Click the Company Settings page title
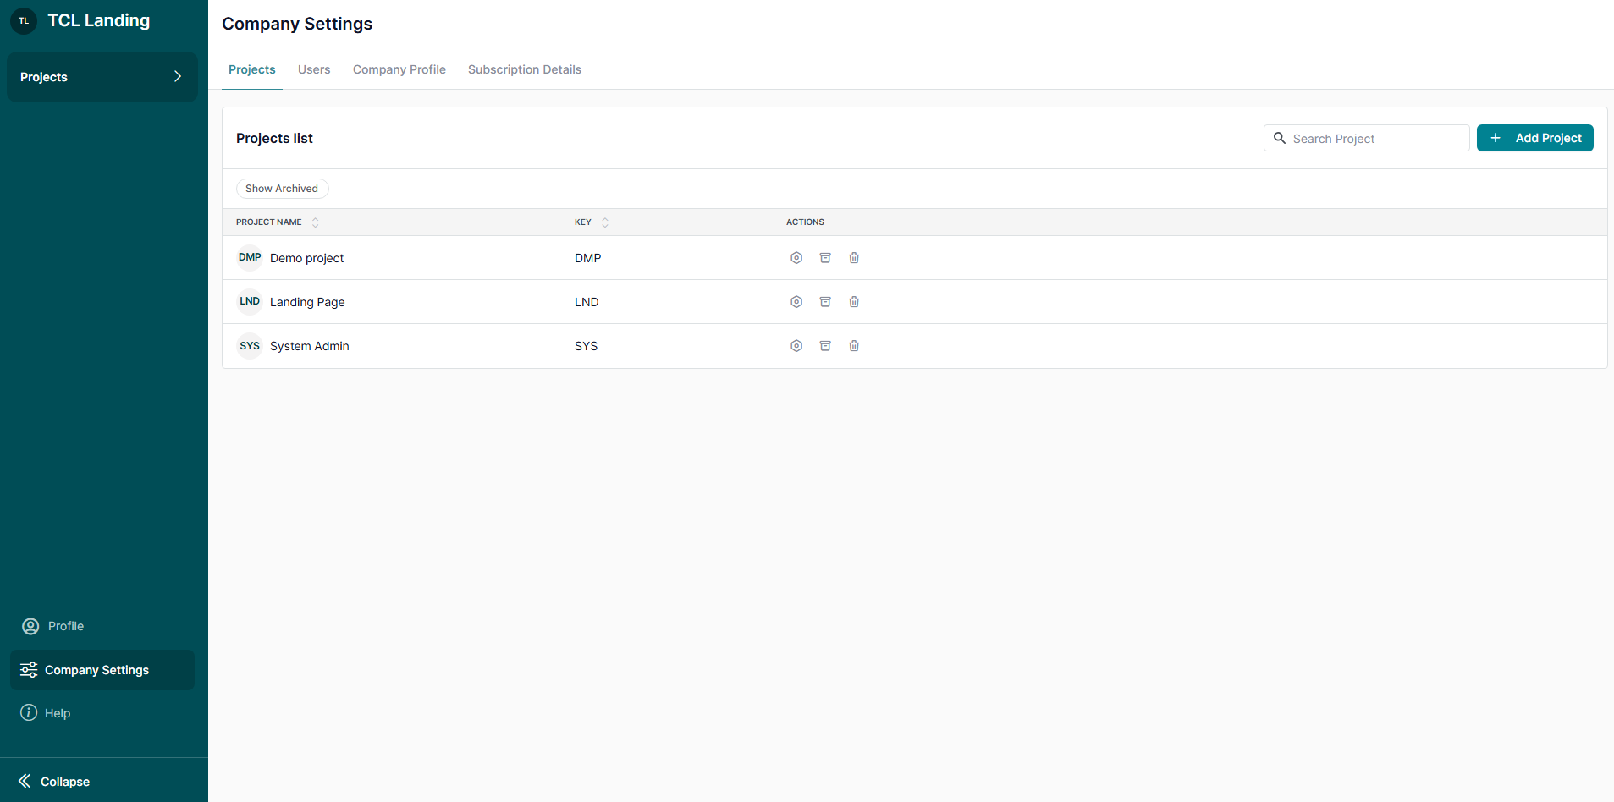Image resolution: width=1614 pixels, height=802 pixels. pyautogui.click(x=297, y=24)
